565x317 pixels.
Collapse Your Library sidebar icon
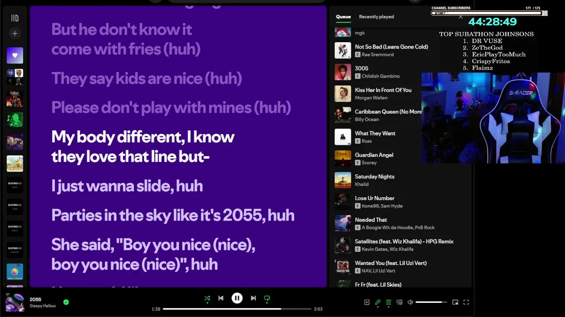(15, 18)
